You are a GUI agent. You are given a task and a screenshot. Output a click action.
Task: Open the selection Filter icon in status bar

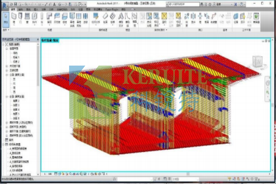click(x=257, y=179)
